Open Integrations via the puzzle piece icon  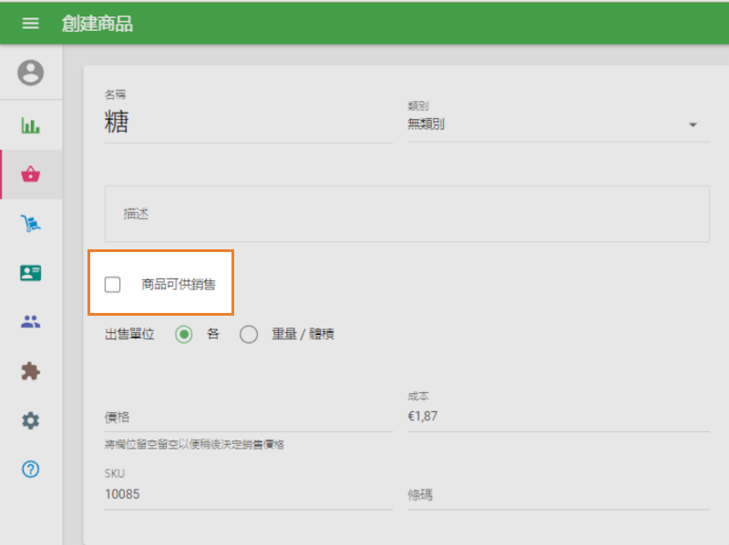tap(30, 370)
